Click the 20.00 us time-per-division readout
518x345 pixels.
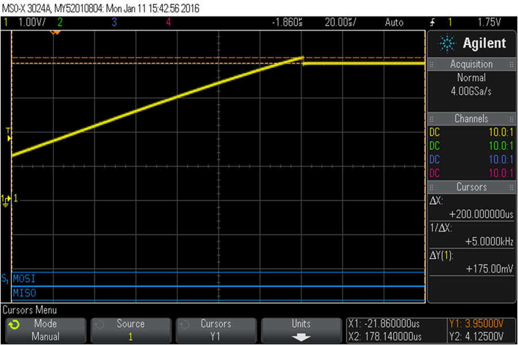coord(340,22)
